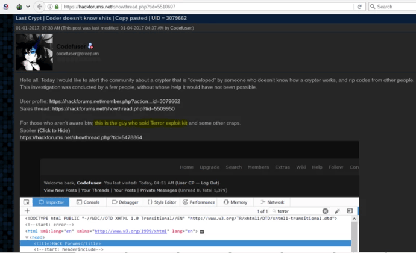Image resolution: width=416 pixels, height=253 pixels.
Task: Click the browser back arrow button
Action: coord(39,7)
